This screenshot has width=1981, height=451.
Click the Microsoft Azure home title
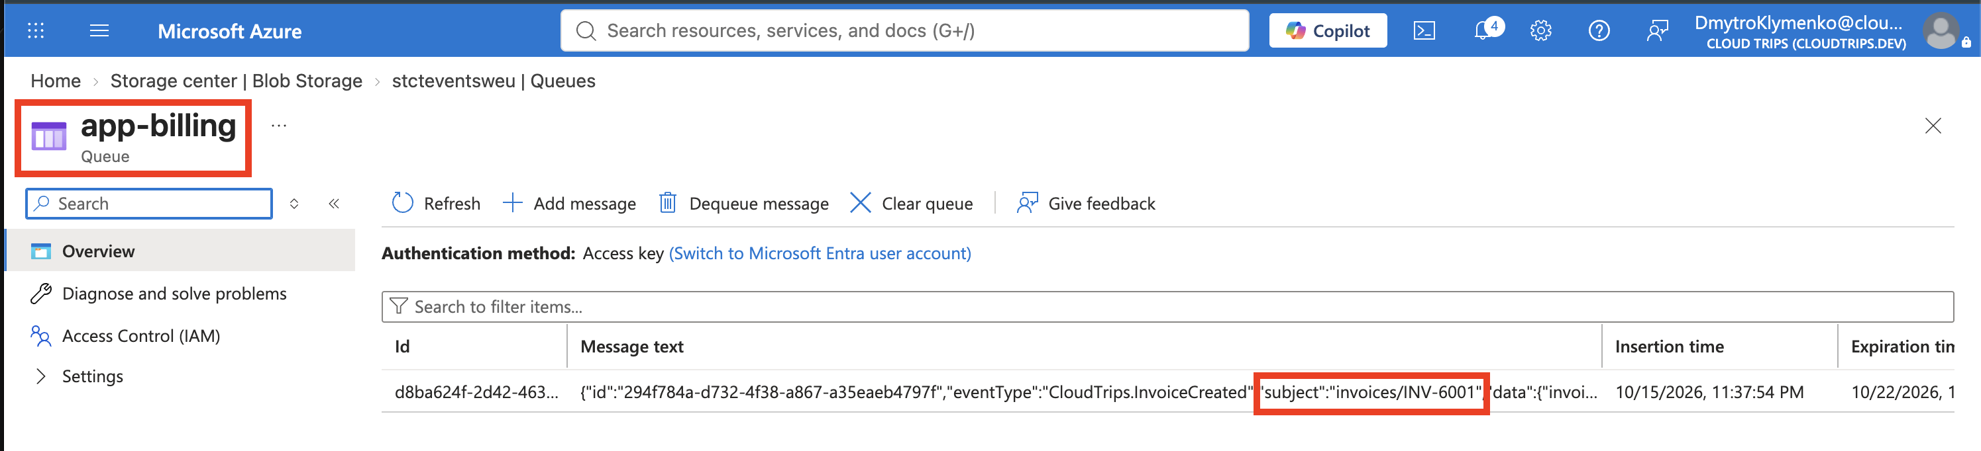[229, 32]
